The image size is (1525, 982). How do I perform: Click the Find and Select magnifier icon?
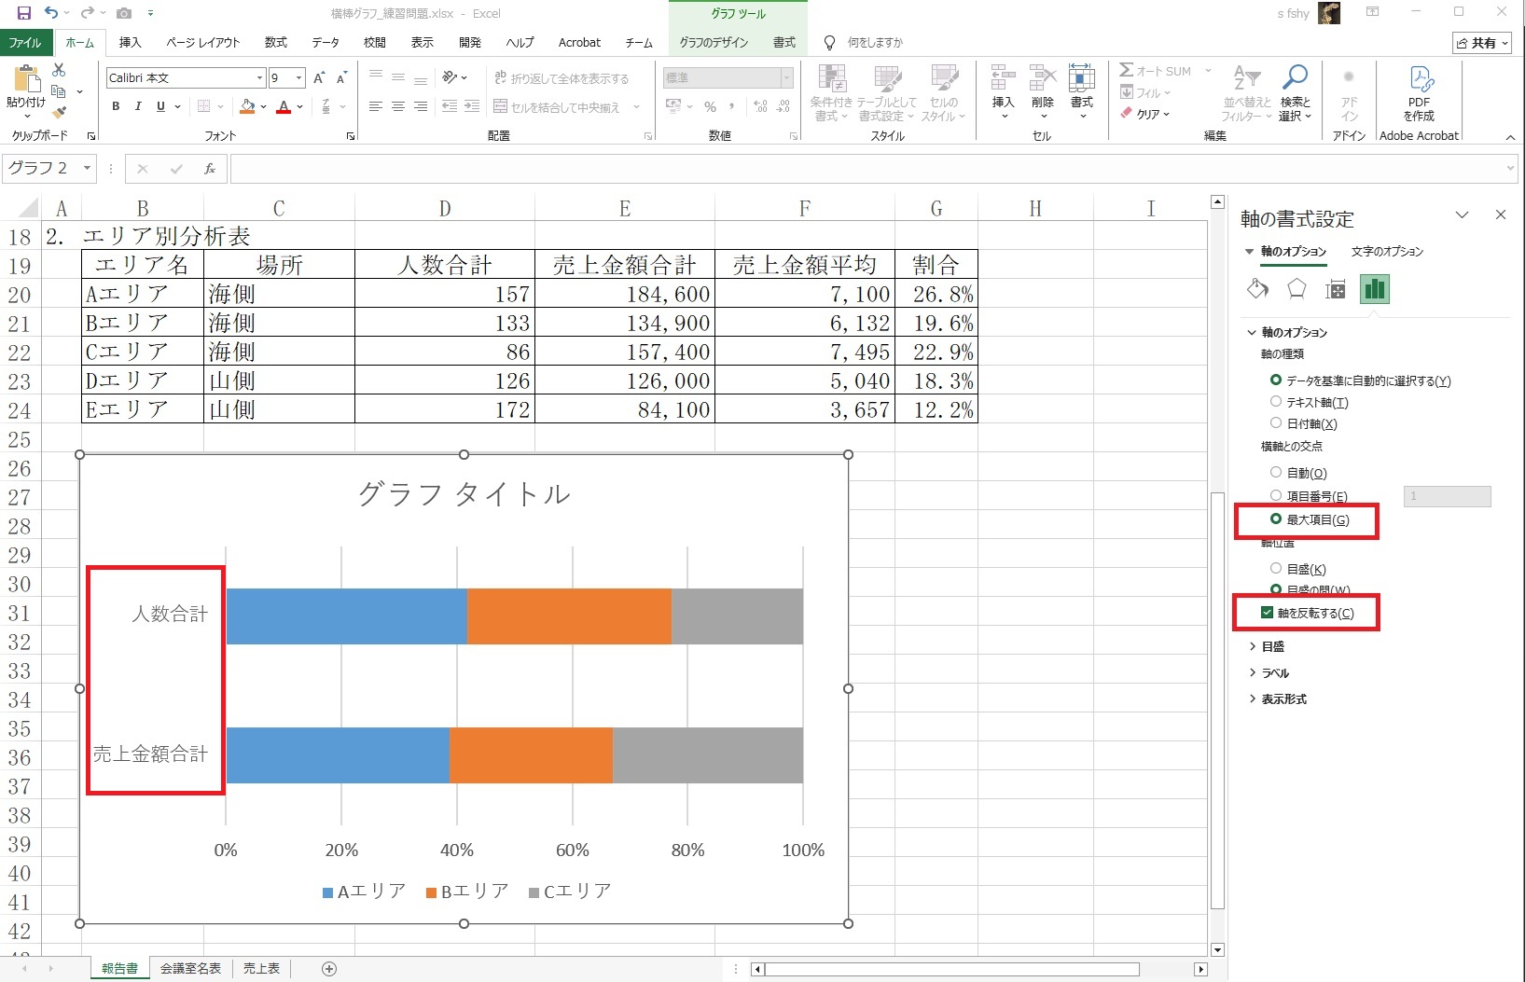[1295, 78]
